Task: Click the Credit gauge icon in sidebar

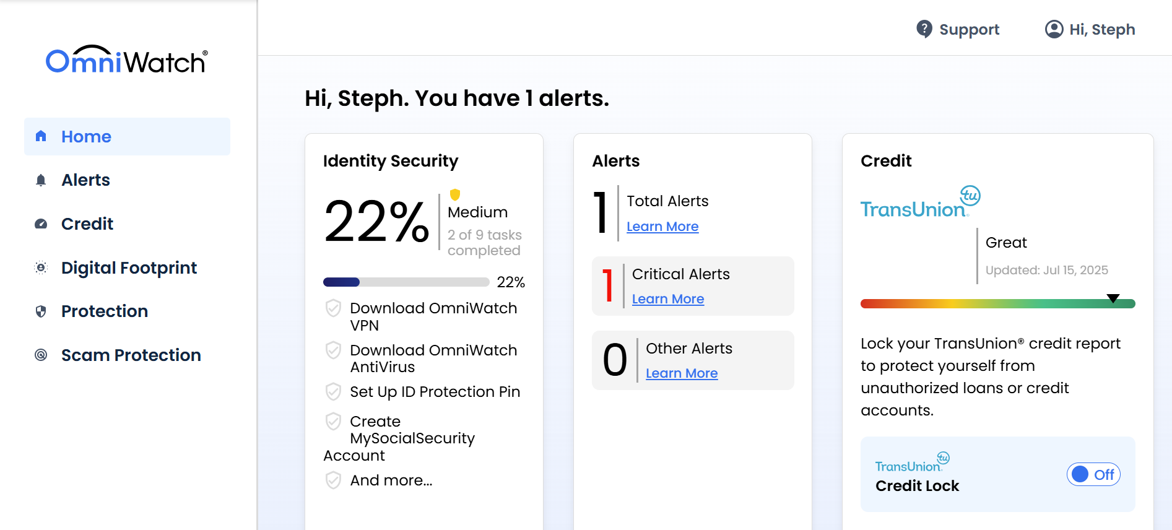Action: click(41, 224)
